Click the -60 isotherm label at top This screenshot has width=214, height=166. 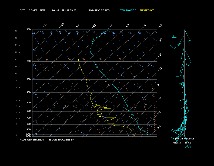tap(127, 26)
